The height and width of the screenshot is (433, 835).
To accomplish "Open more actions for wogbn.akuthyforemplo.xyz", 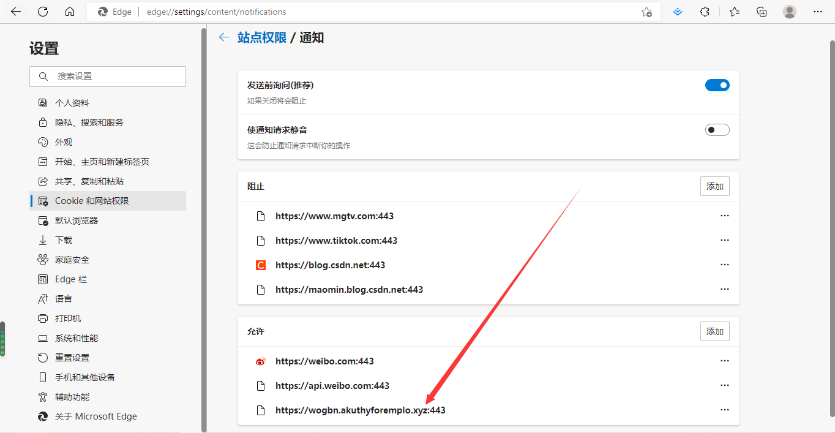I will click(725, 410).
